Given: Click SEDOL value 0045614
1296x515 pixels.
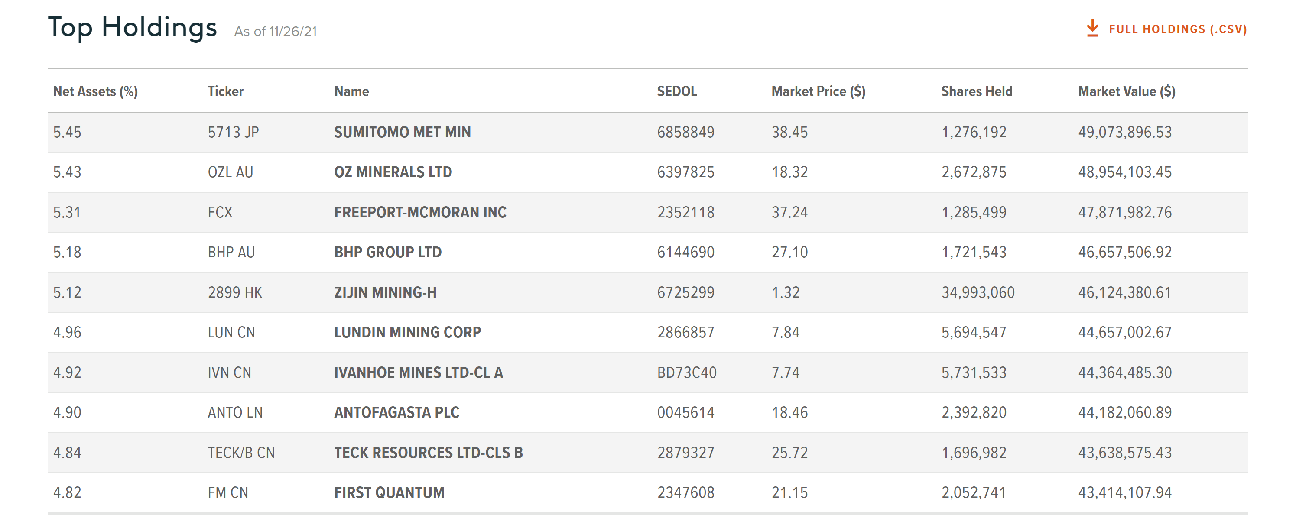Looking at the screenshot, I should [685, 412].
